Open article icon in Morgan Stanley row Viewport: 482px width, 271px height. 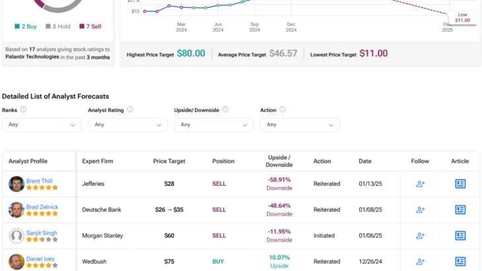(x=460, y=235)
